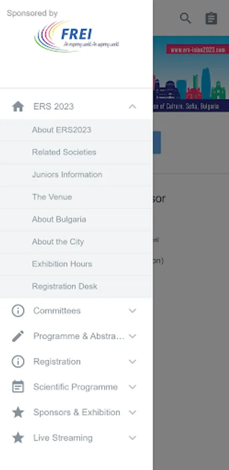Image resolution: width=229 pixels, height=470 pixels.
Task: Click the Committees info circle icon
Action: click(18, 311)
